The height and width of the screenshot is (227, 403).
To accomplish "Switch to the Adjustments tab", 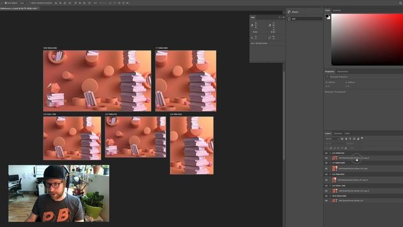I will coord(343,71).
